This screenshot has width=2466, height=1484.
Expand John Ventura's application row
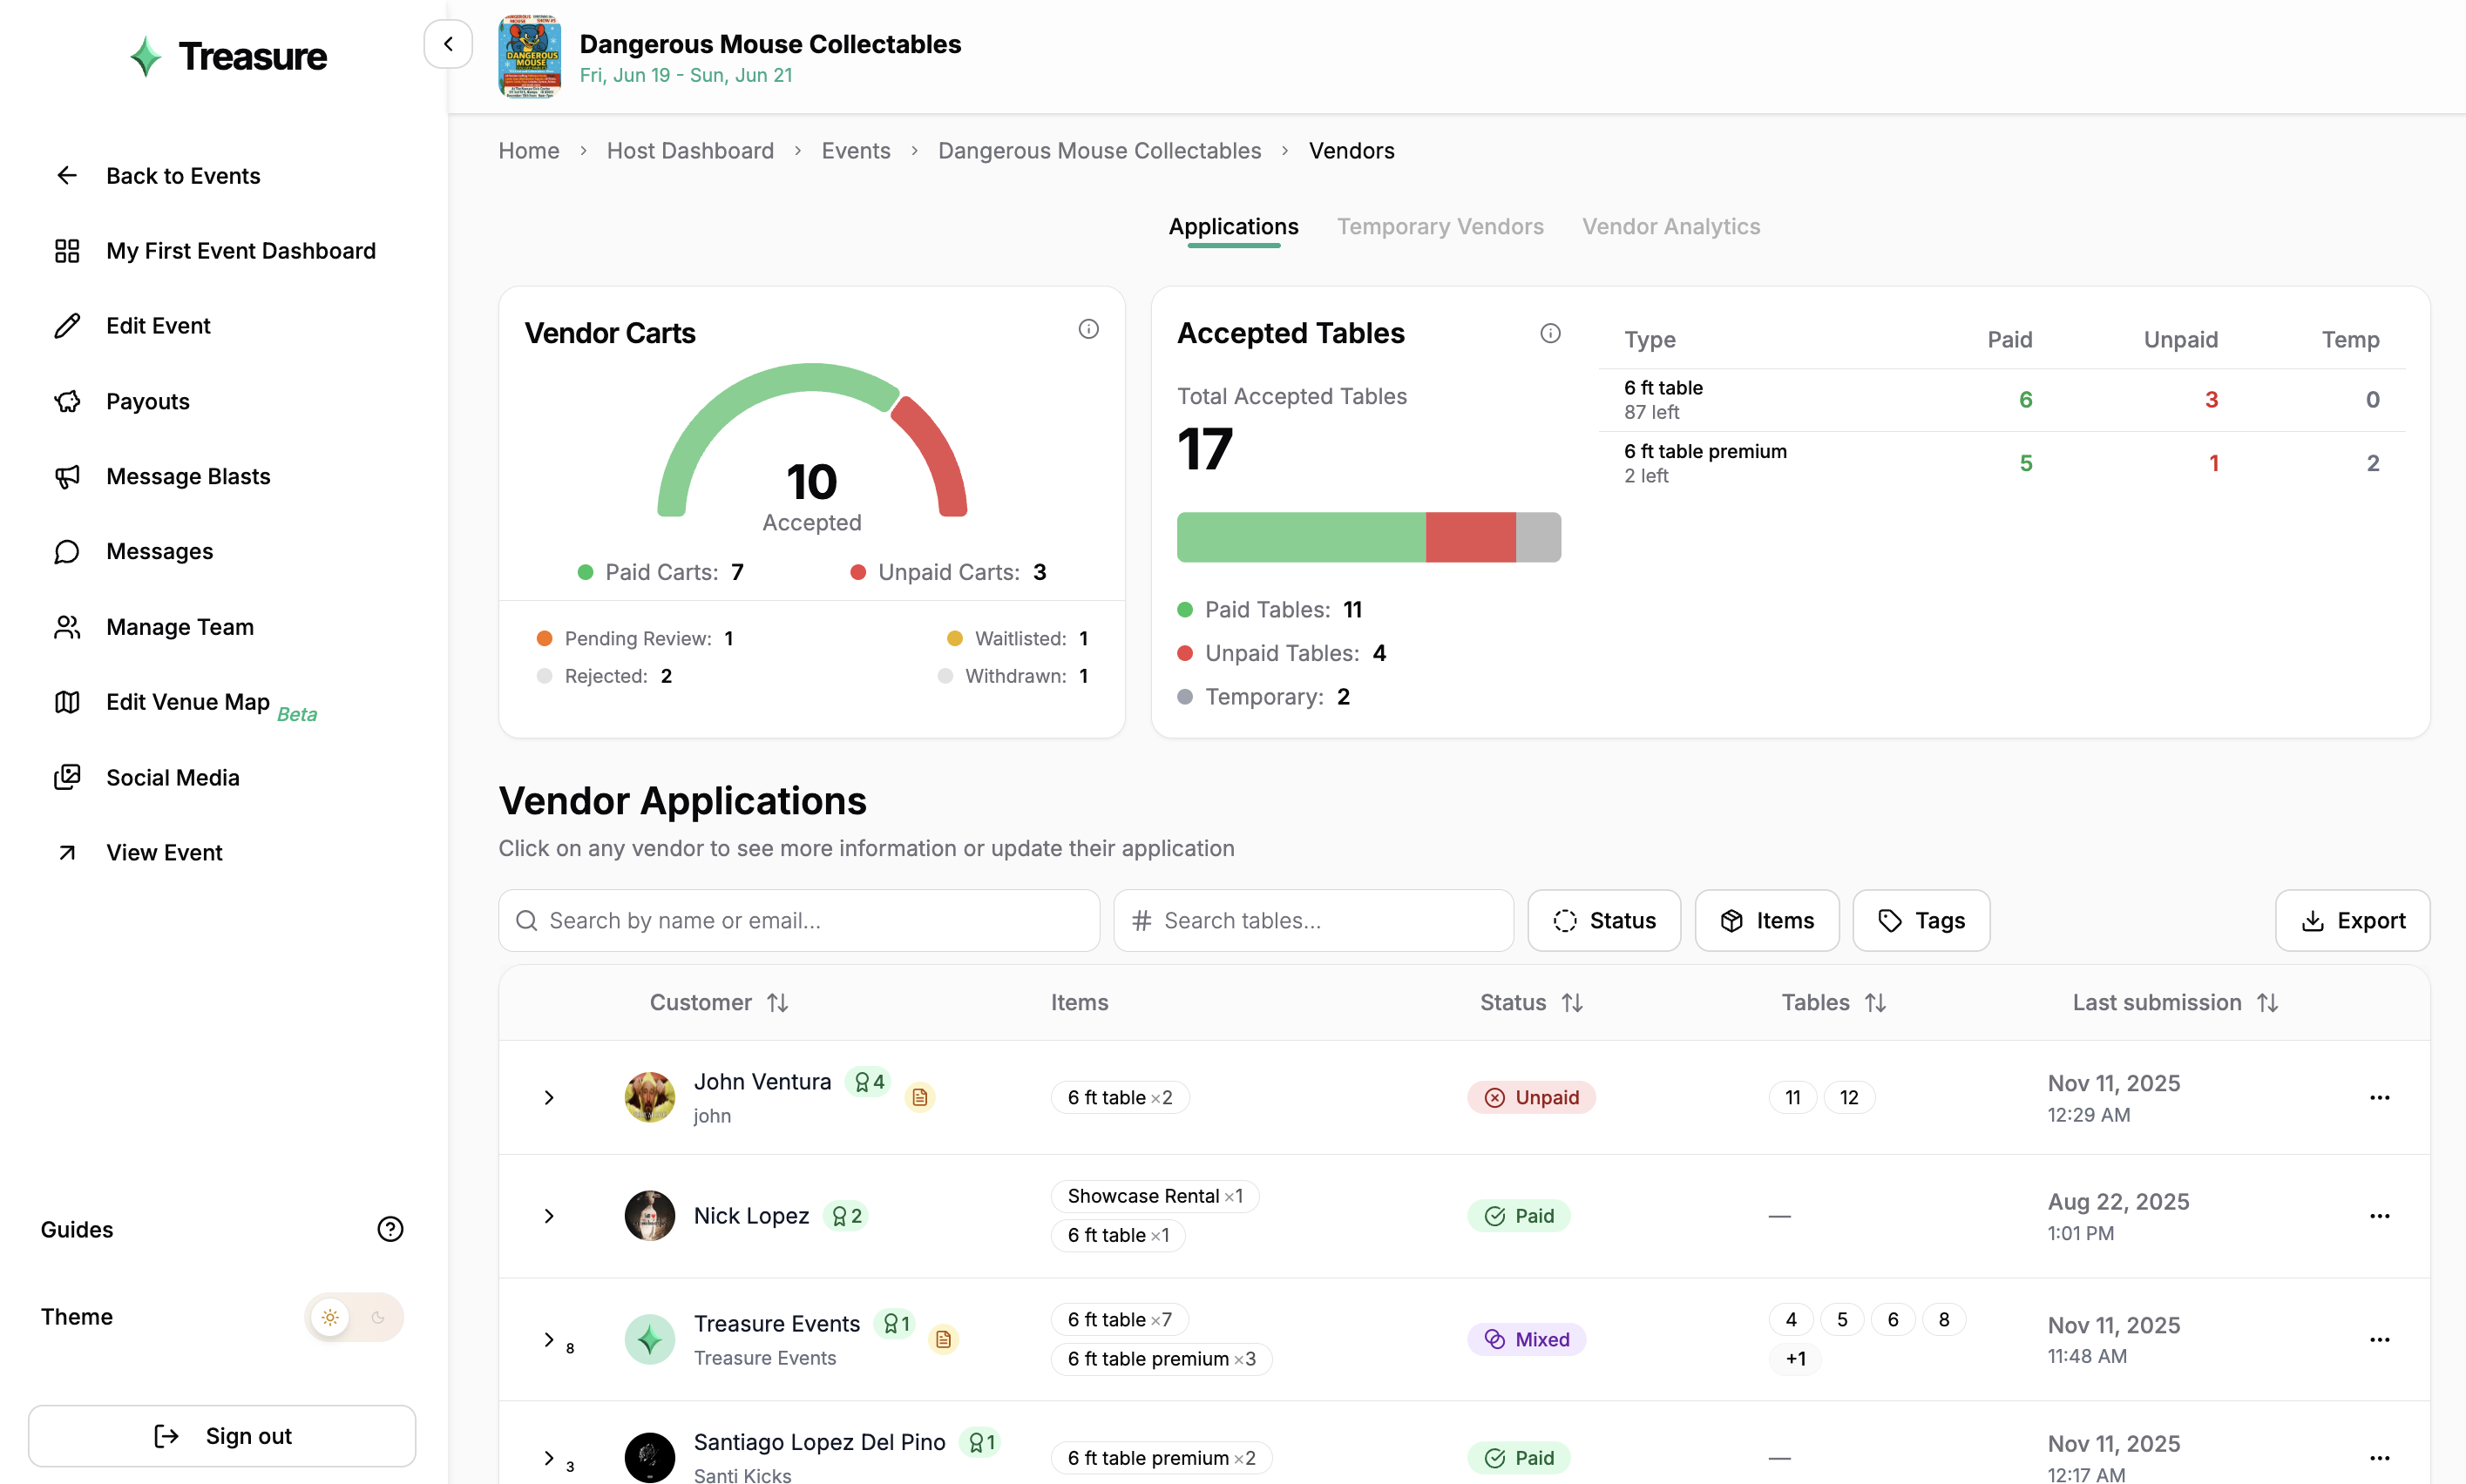click(x=549, y=1097)
